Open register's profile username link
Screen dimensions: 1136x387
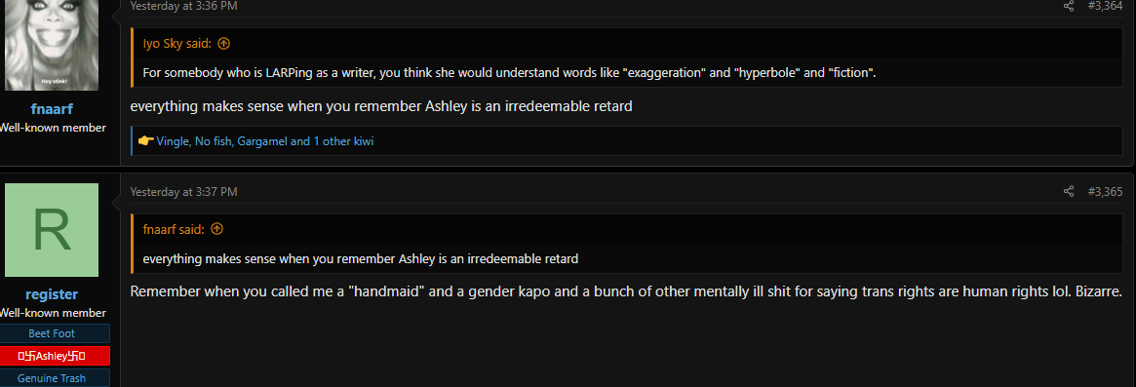click(52, 294)
